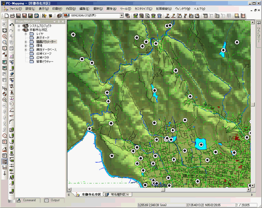This screenshot has height=208, width=262.
Task: Click the print preview magnifier page icon
Action: [147, 16]
